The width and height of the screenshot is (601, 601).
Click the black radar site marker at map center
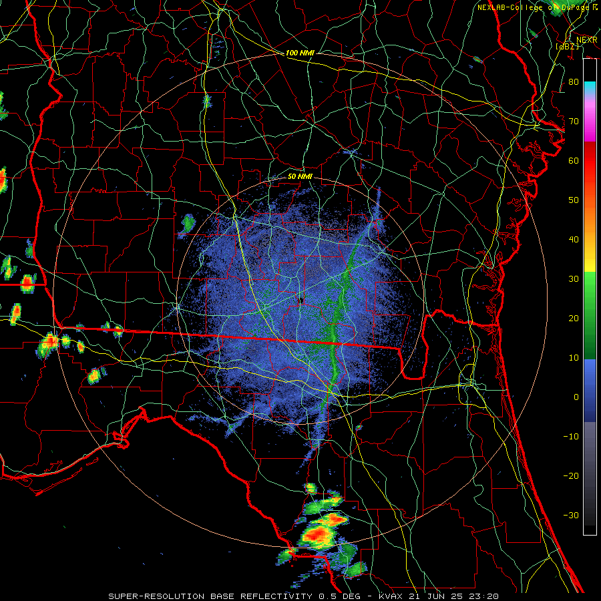click(x=301, y=300)
